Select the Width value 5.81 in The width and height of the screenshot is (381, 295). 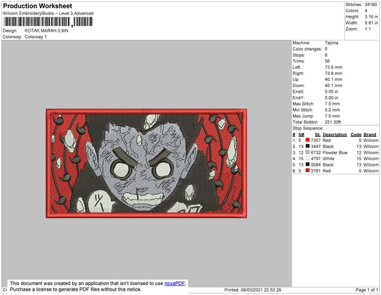click(x=371, y=23)
